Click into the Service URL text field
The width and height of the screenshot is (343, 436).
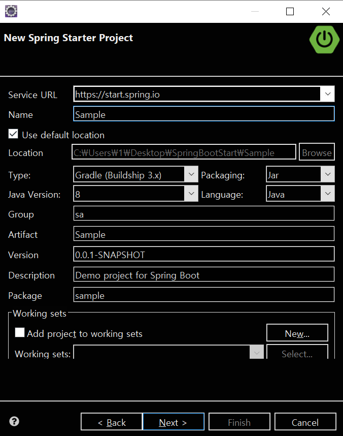[x=197, y=94]
